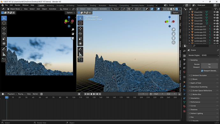This screenshot has height=124, width=220.
Task: Disable Landscape.002 in renders camera icon
Action: [217, 29]
